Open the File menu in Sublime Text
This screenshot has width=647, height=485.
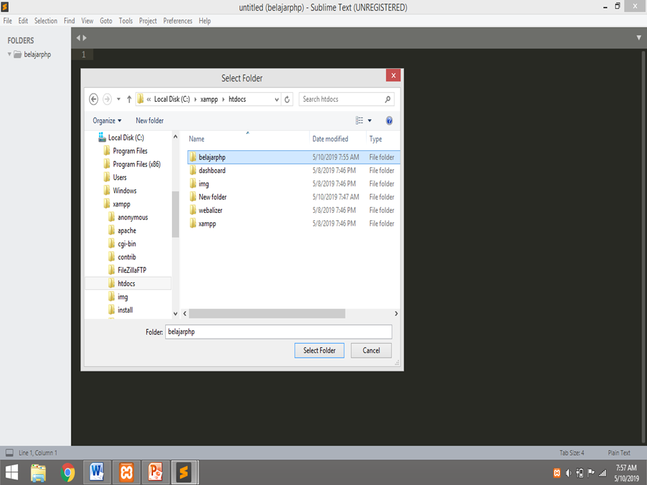pos(7,21)
